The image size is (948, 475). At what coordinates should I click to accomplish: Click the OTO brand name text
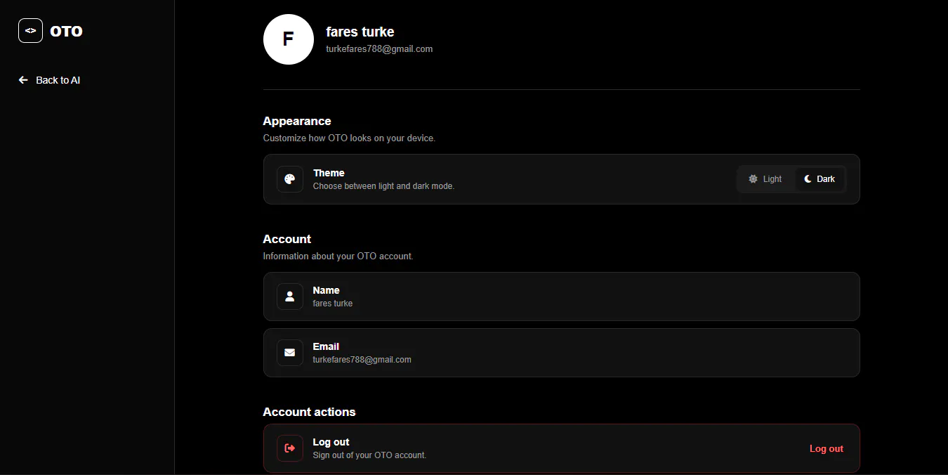pos(67,31)
